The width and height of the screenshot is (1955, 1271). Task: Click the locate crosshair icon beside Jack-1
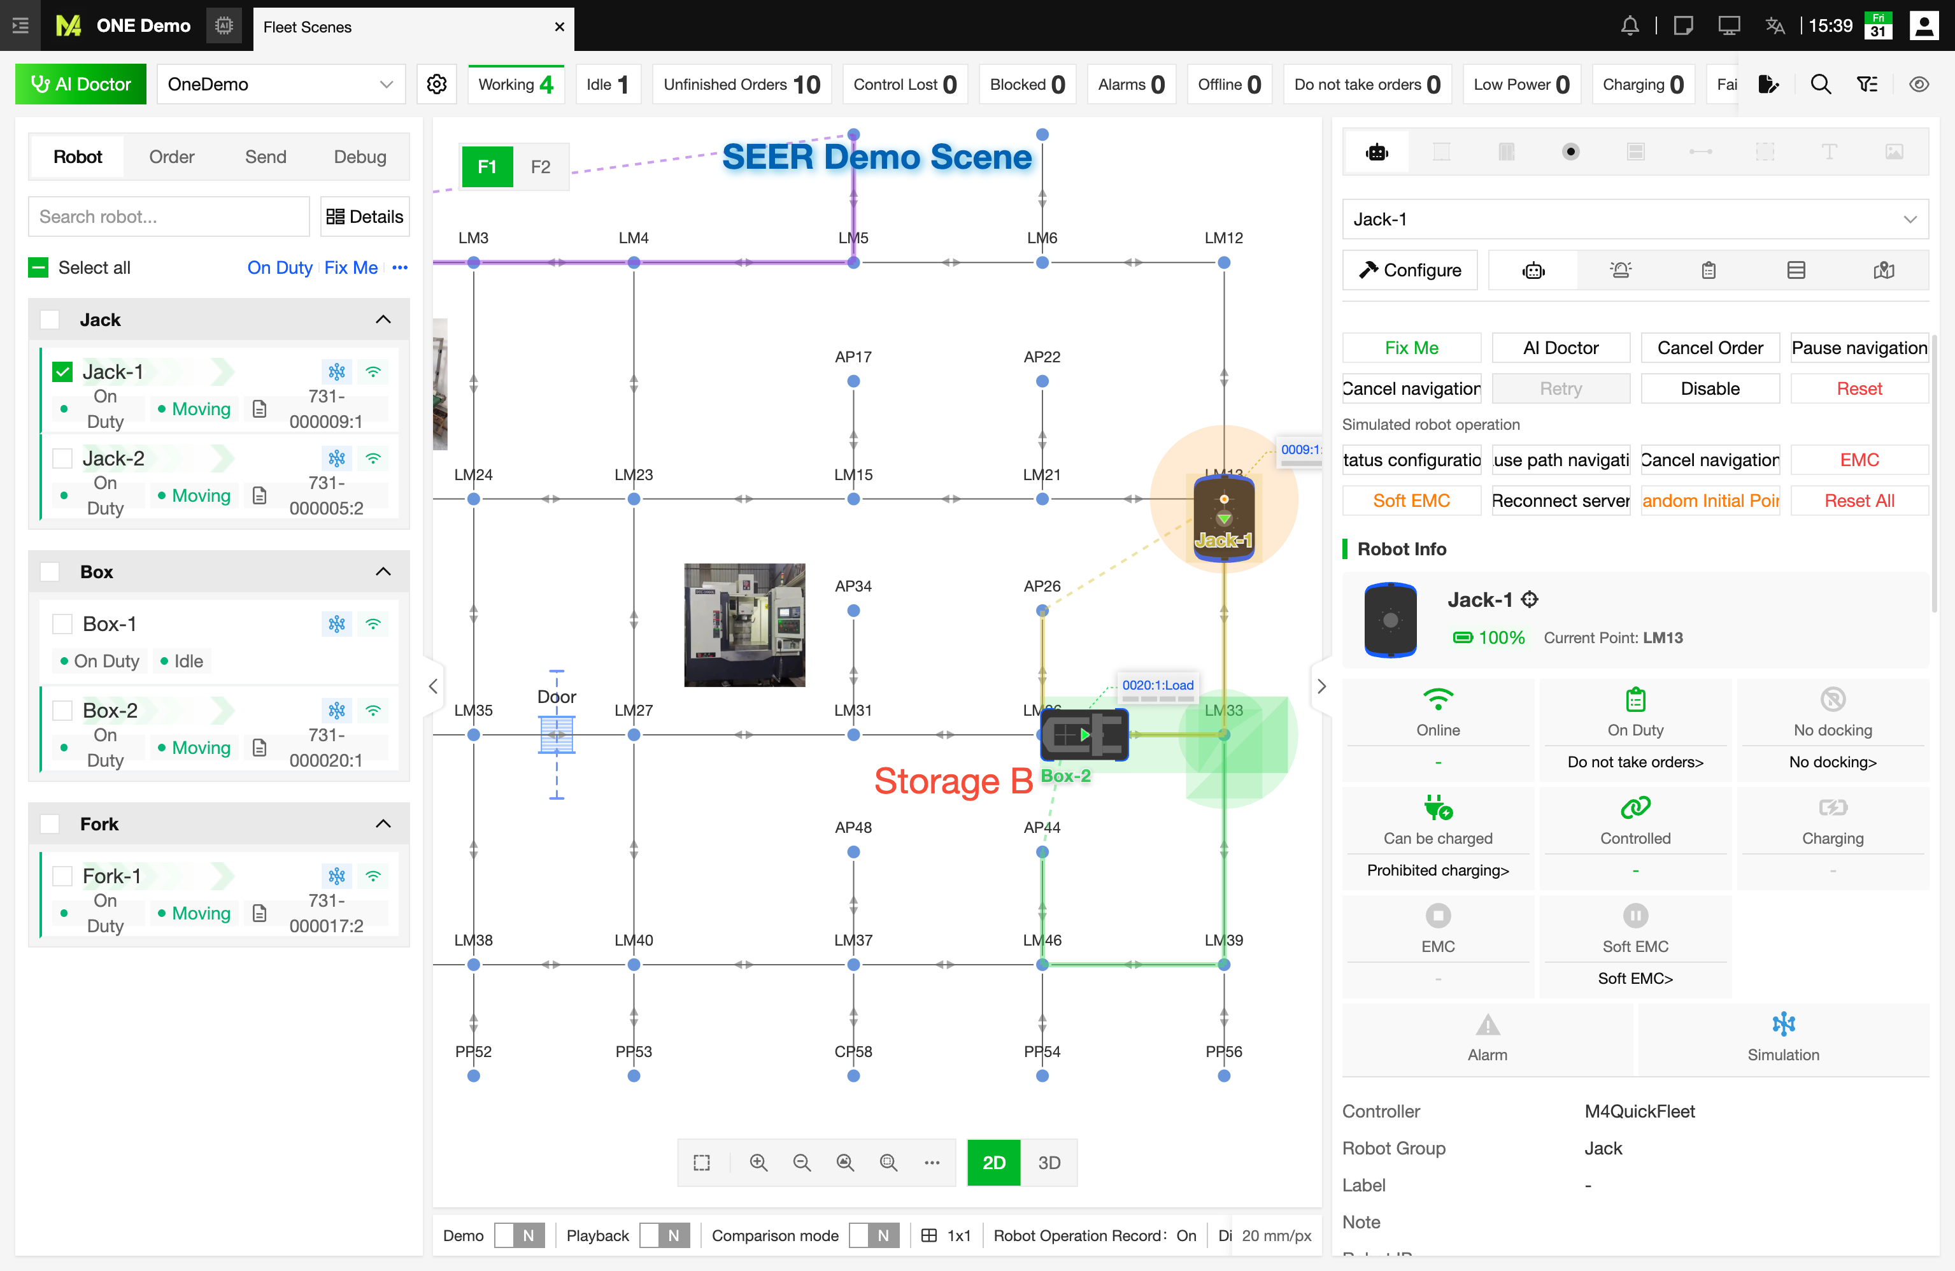[1530, 600]
